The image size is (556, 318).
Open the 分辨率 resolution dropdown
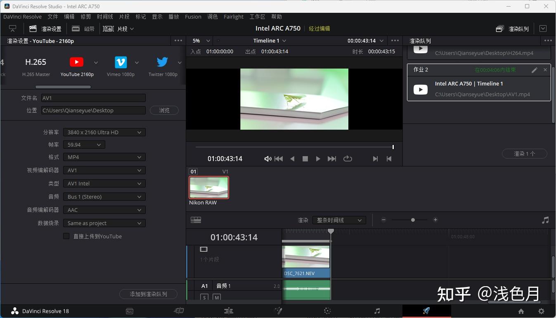point(104,132)
